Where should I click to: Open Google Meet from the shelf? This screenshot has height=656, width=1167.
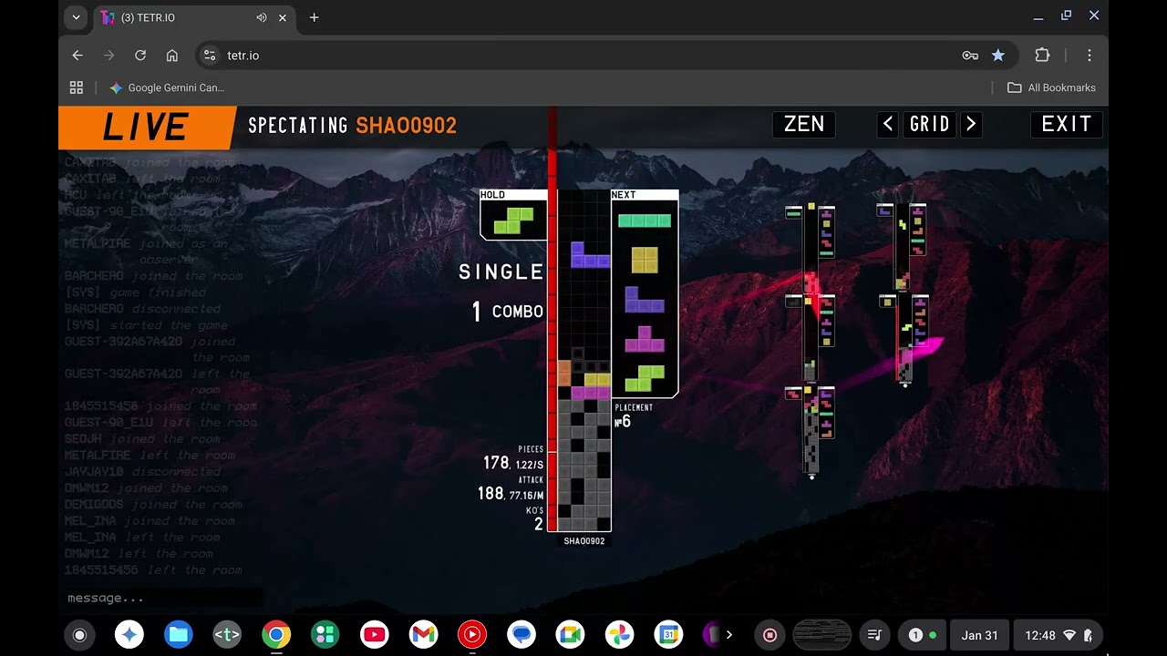pos(571,635)
